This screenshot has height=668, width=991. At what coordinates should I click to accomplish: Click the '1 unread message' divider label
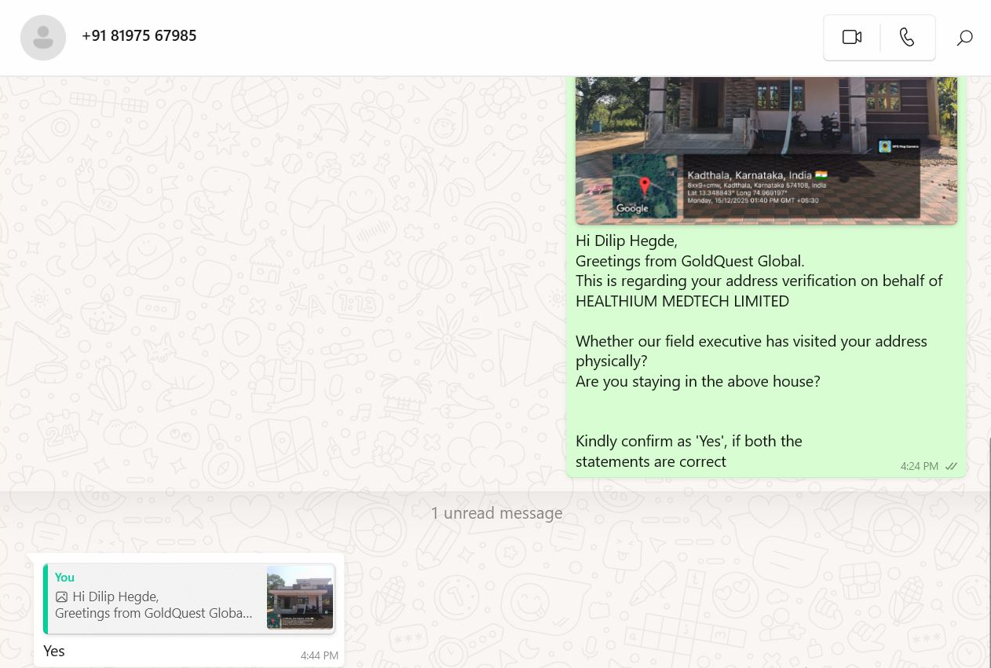click(496, 513)
